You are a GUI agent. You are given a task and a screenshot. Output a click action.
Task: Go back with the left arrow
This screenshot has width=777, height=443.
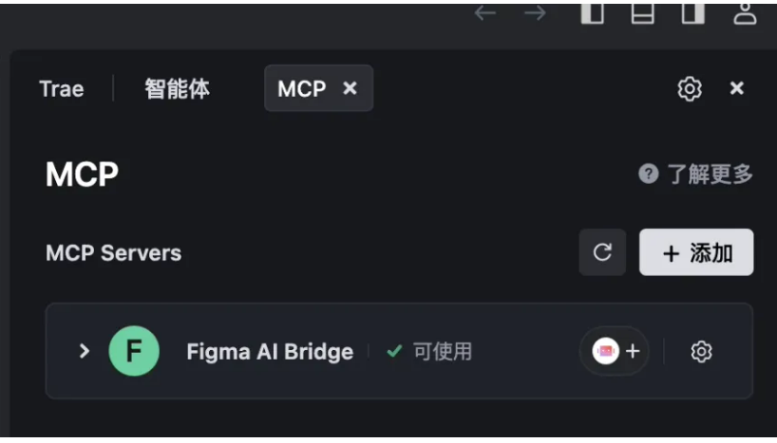click(484, 13)
